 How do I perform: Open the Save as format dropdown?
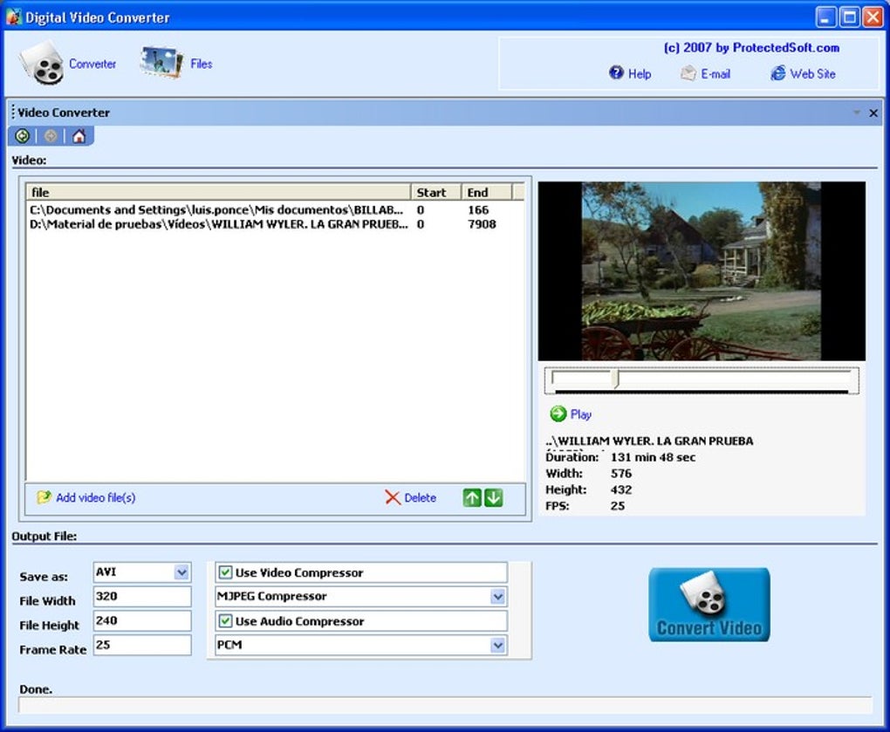click(x=181, y=572)
